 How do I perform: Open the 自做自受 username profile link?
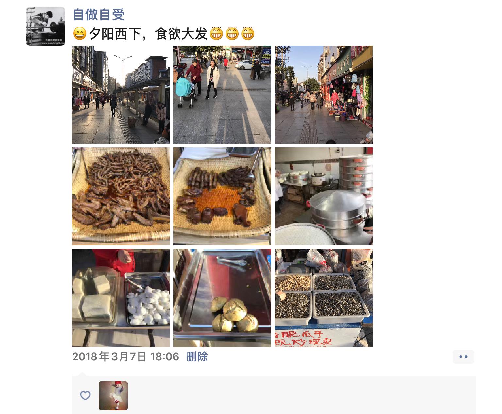click(x=99, y=14)
